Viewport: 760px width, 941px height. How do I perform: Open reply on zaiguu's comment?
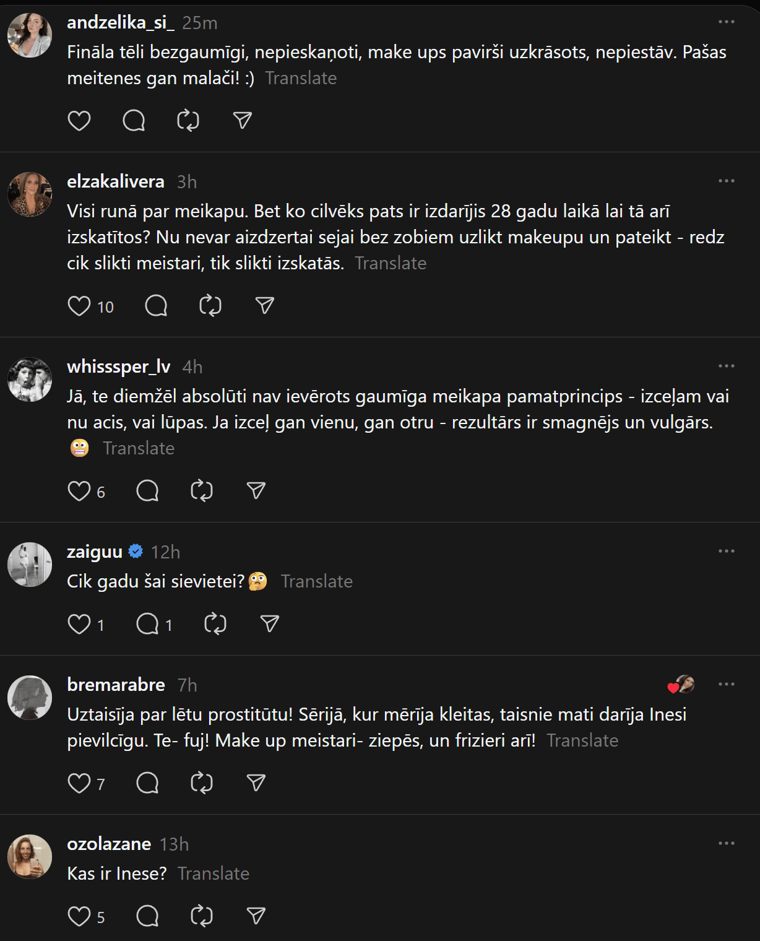(x=147, y=624)
